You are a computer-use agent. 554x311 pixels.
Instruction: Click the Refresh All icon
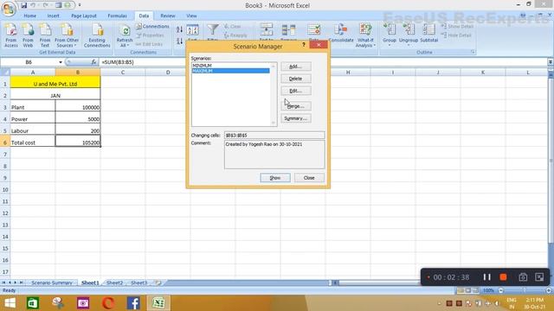pyautogui.click(x=125, y=35)
